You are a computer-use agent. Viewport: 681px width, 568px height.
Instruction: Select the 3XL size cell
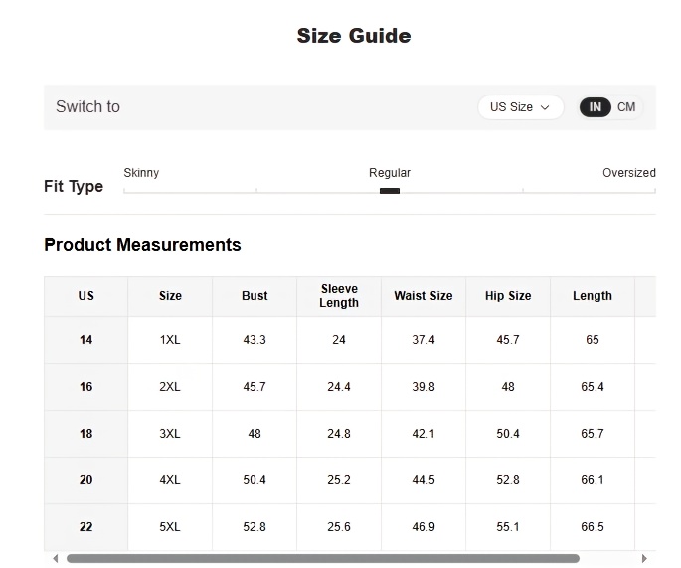(170, 434)
